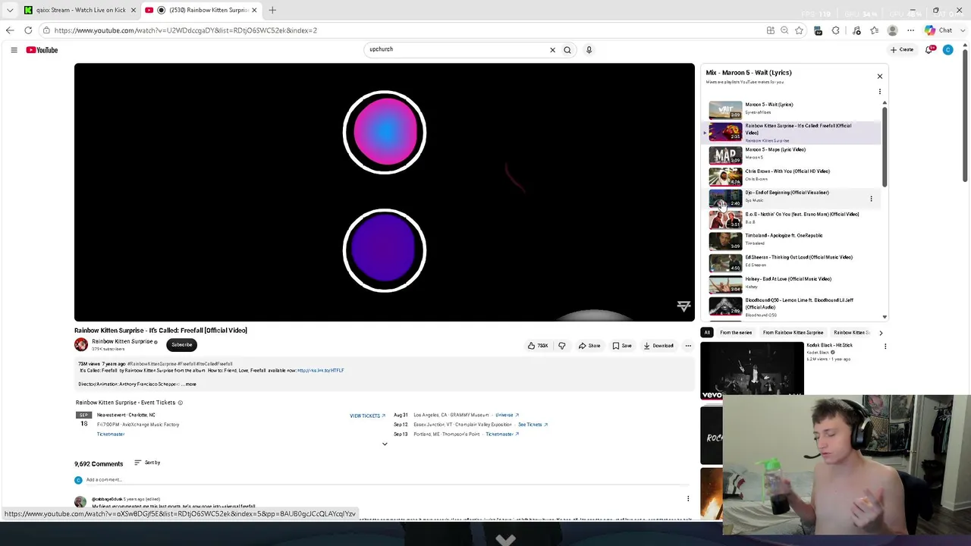
Task: Expand video description with more
Action: pos(190,384)
